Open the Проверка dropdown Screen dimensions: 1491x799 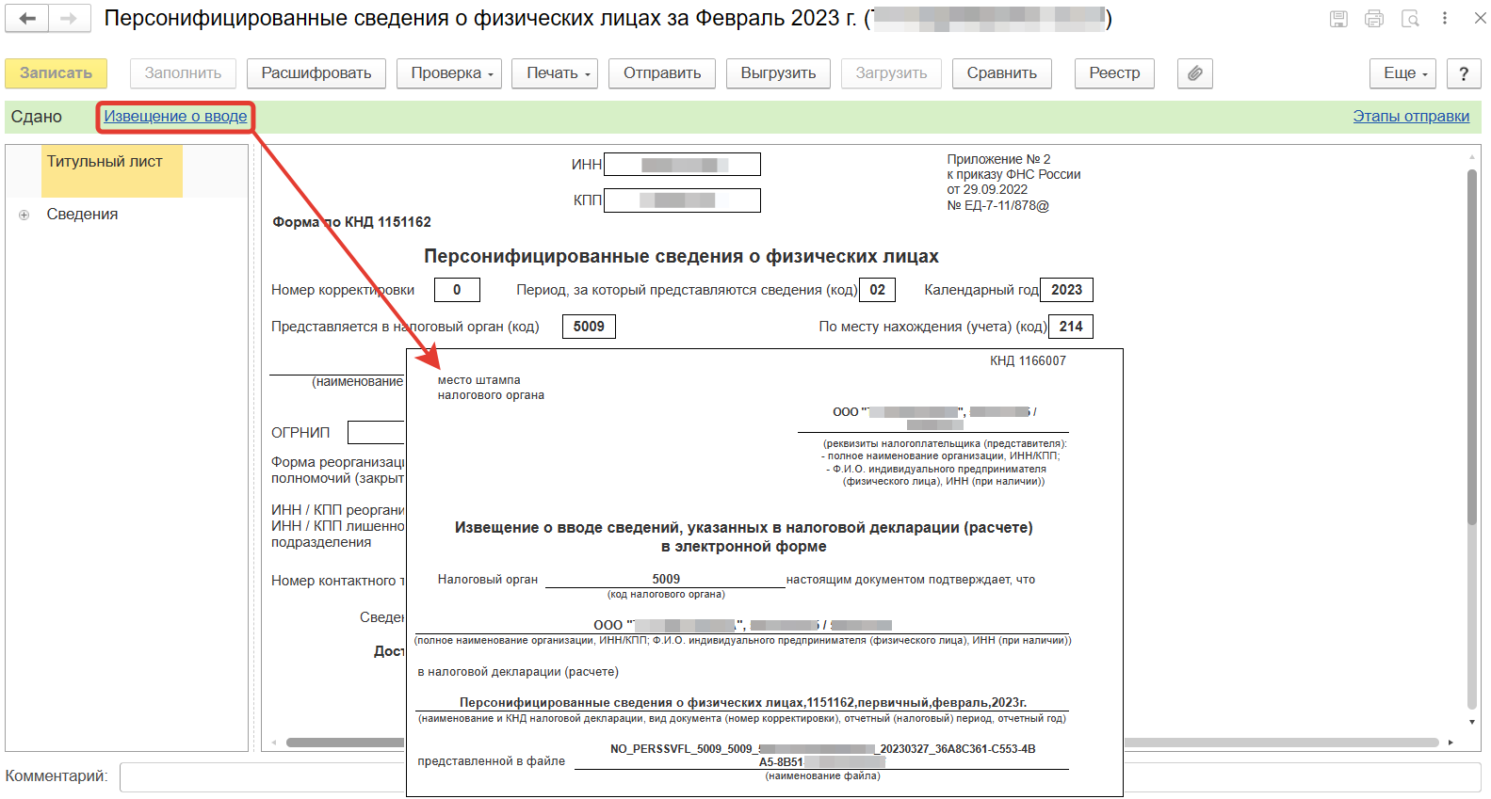[449, 73]
